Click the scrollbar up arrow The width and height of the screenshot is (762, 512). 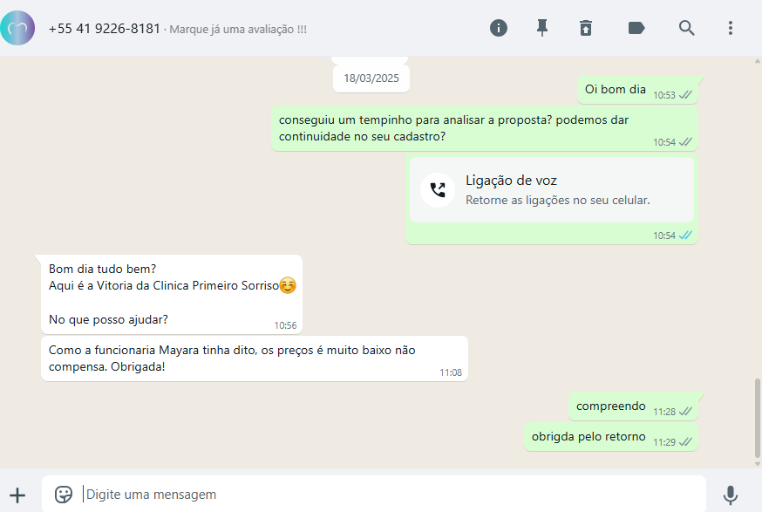pyautogui.click(x=757, y=61)
